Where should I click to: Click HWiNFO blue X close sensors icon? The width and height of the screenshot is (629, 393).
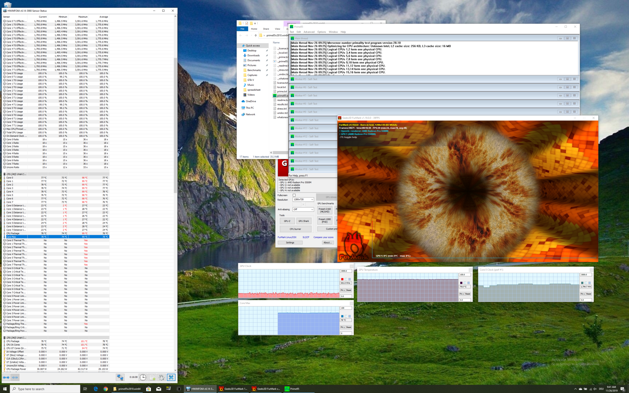click(171, 377)
